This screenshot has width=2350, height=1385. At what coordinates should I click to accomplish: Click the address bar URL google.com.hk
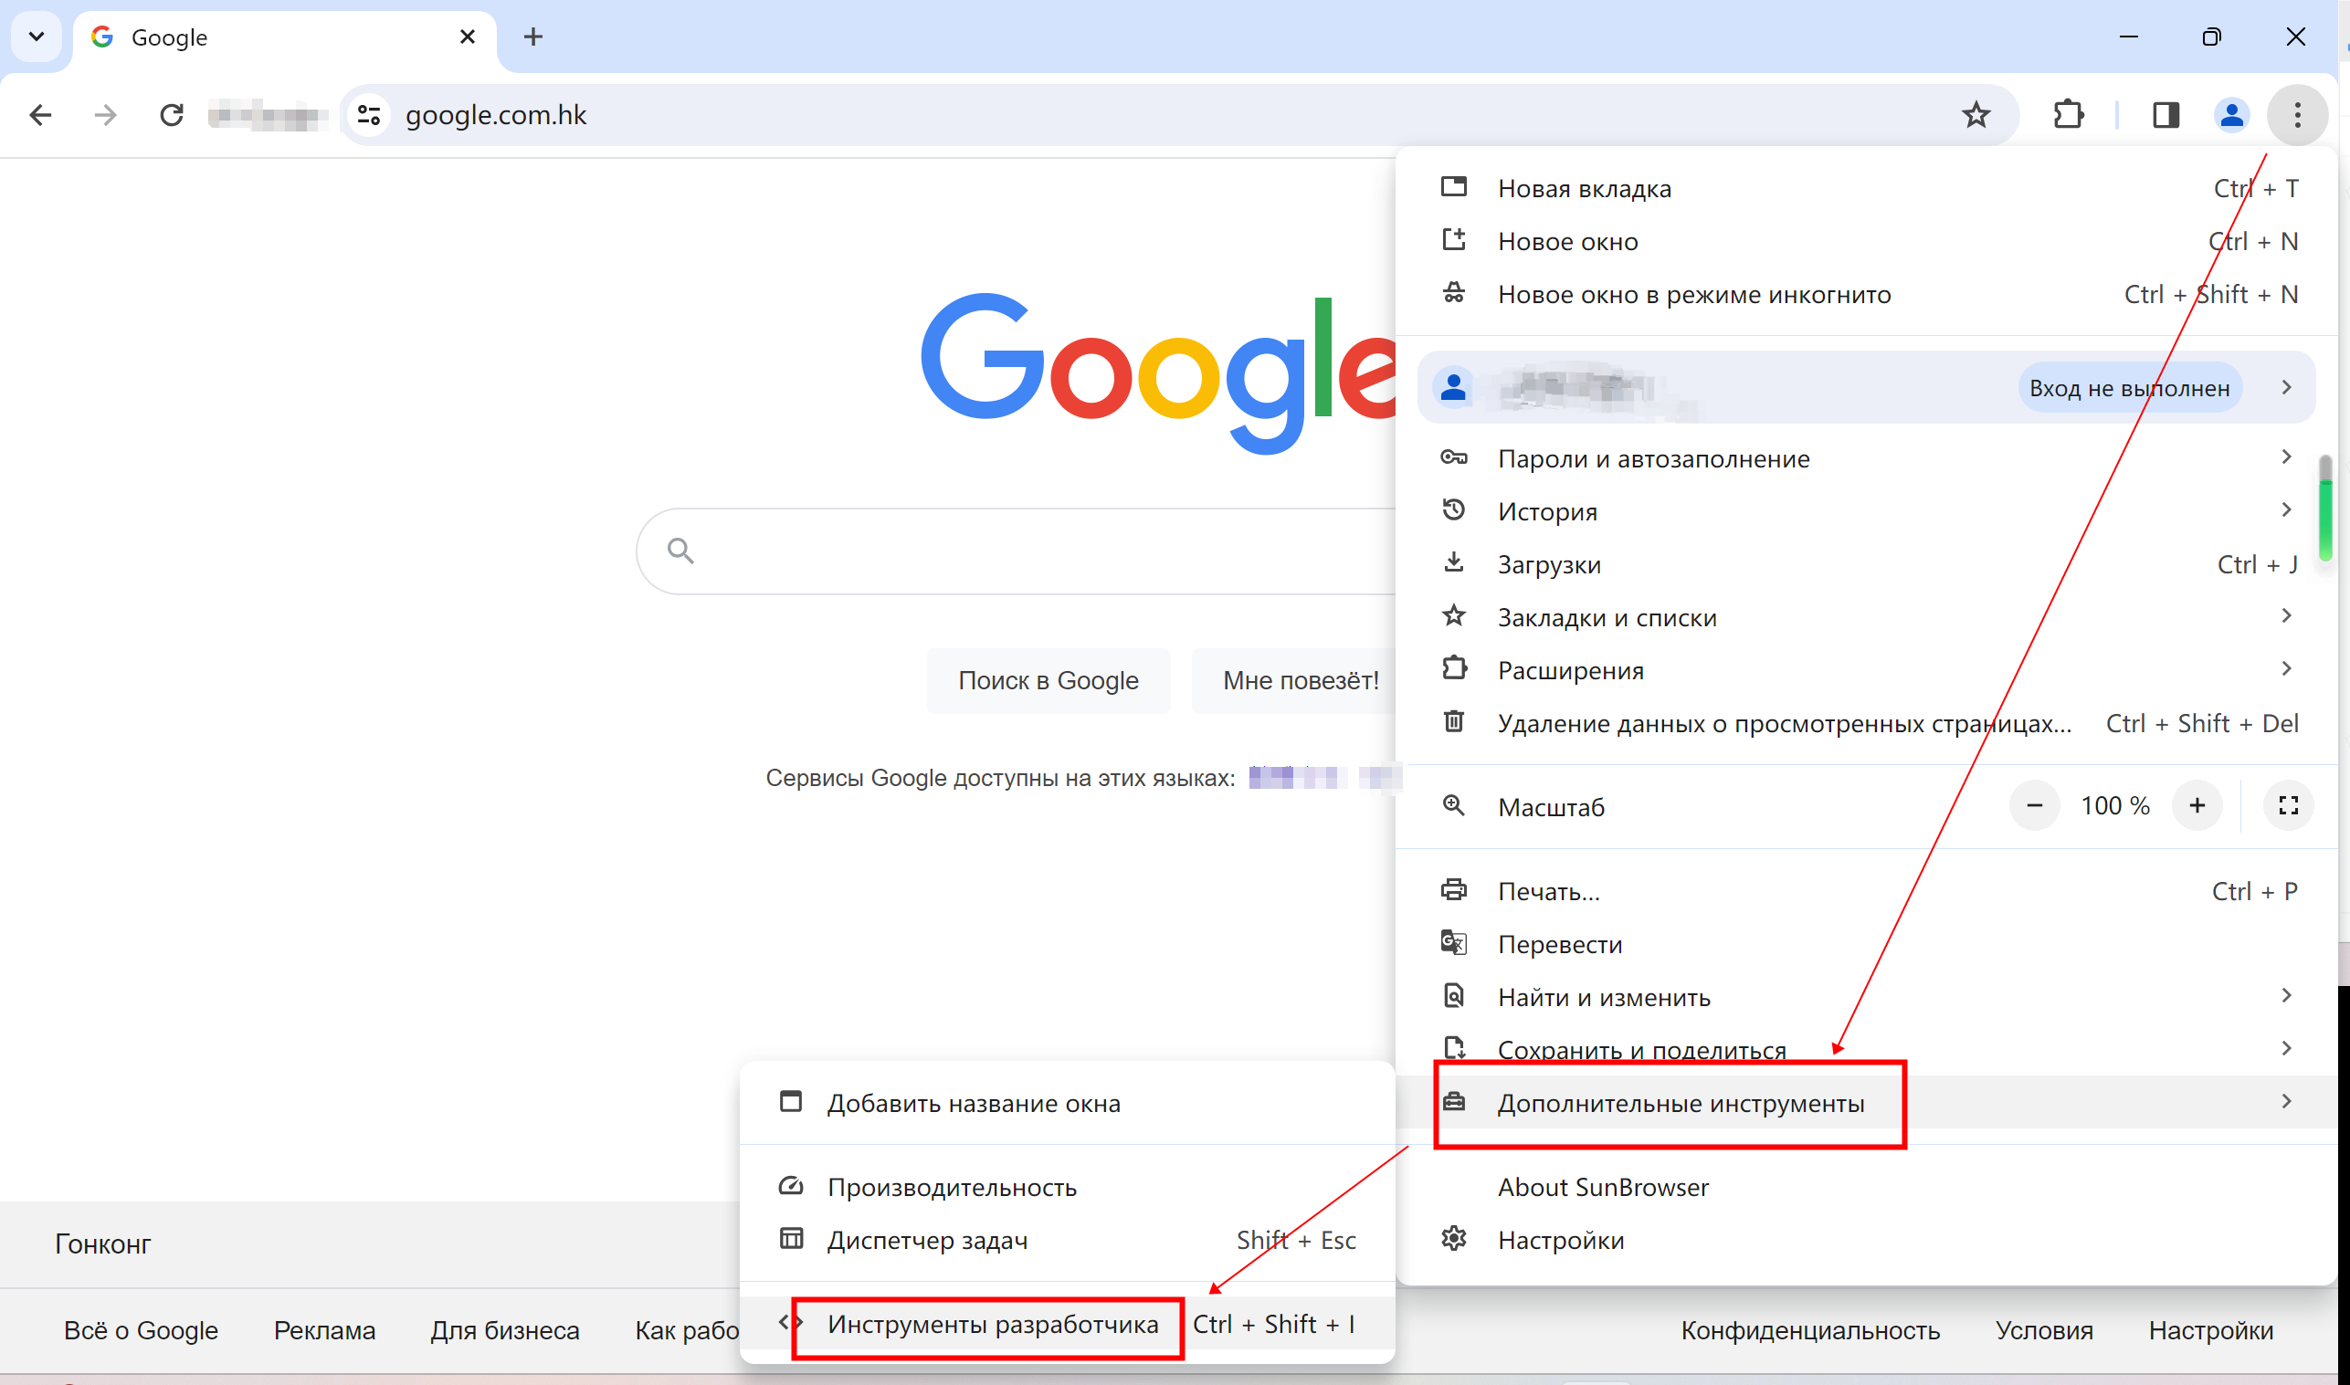[496, 115]
